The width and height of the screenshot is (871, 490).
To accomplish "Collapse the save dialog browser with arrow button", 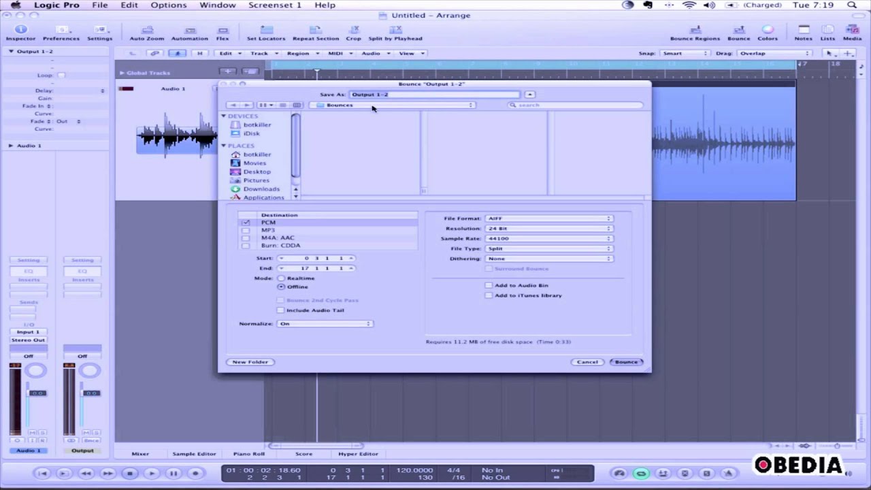I will 529,95.
